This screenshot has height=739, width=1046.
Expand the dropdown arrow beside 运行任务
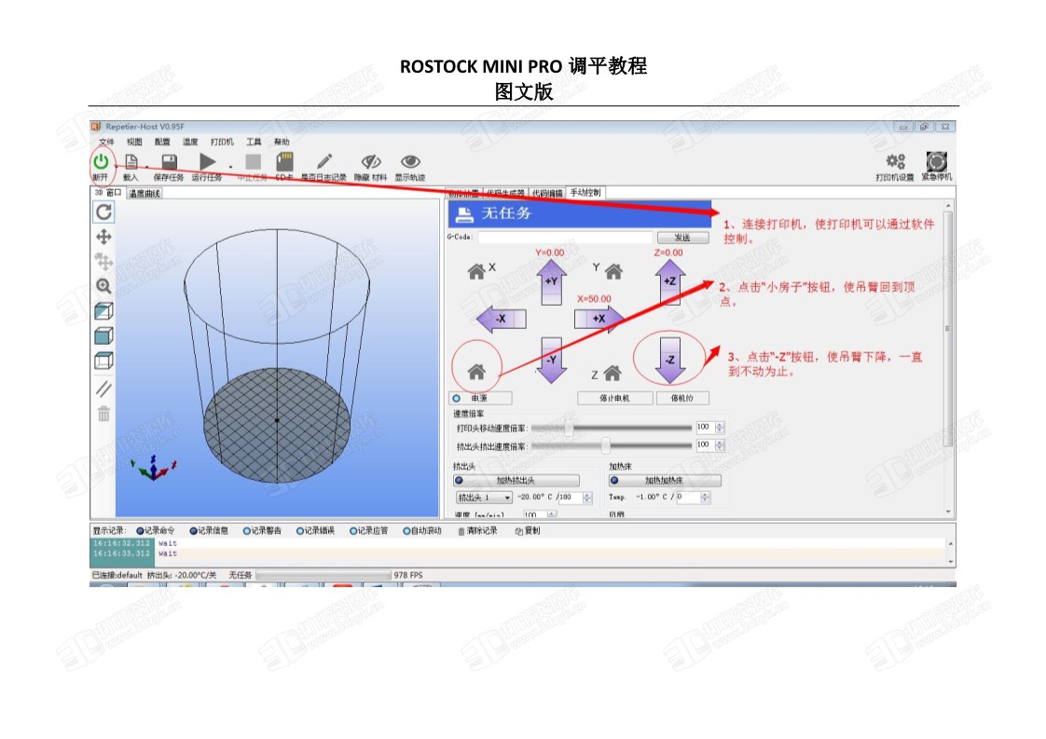pyautogui.click(x=230, y=168)
